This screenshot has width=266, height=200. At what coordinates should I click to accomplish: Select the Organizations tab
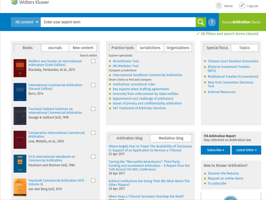[x=178, y=48]
